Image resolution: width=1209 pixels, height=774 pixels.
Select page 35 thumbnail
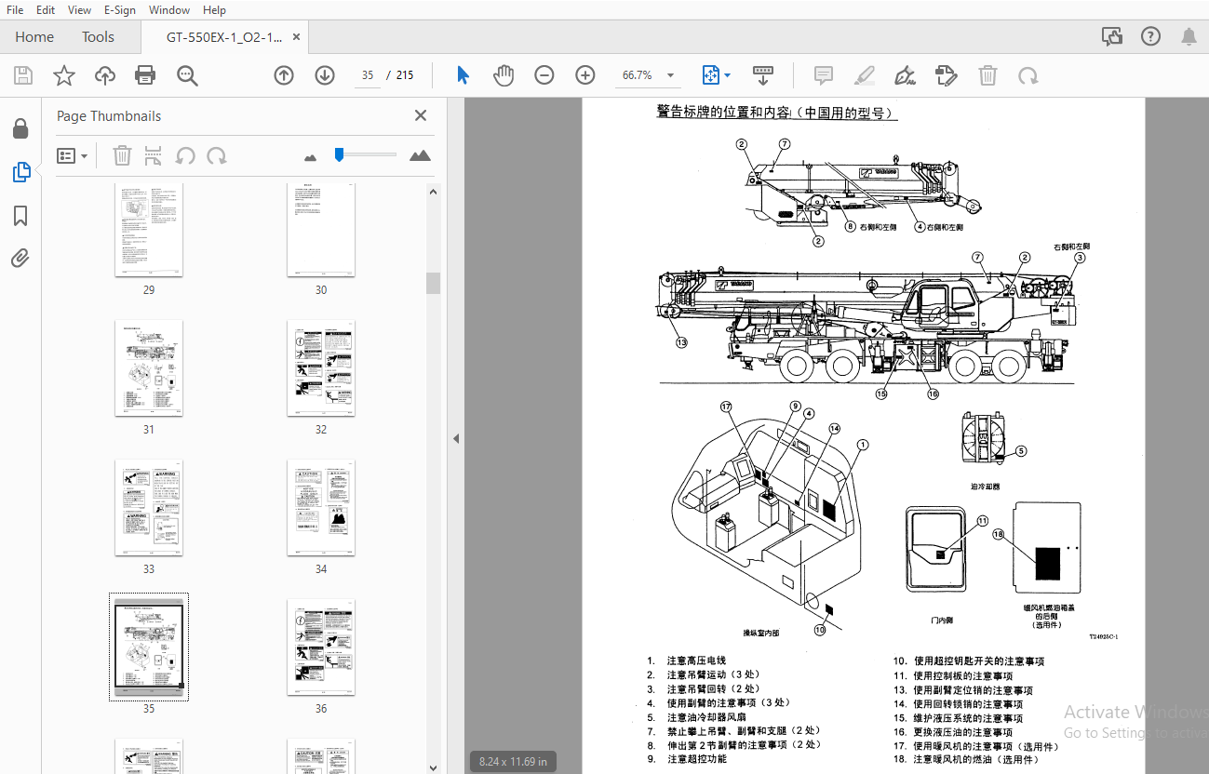point(149,647)
